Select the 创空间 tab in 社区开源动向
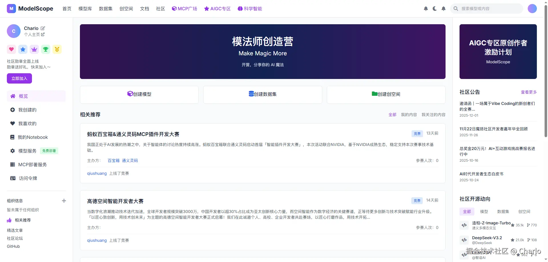Viewport: 548px width, 262px height. click(x=524, y=212)
